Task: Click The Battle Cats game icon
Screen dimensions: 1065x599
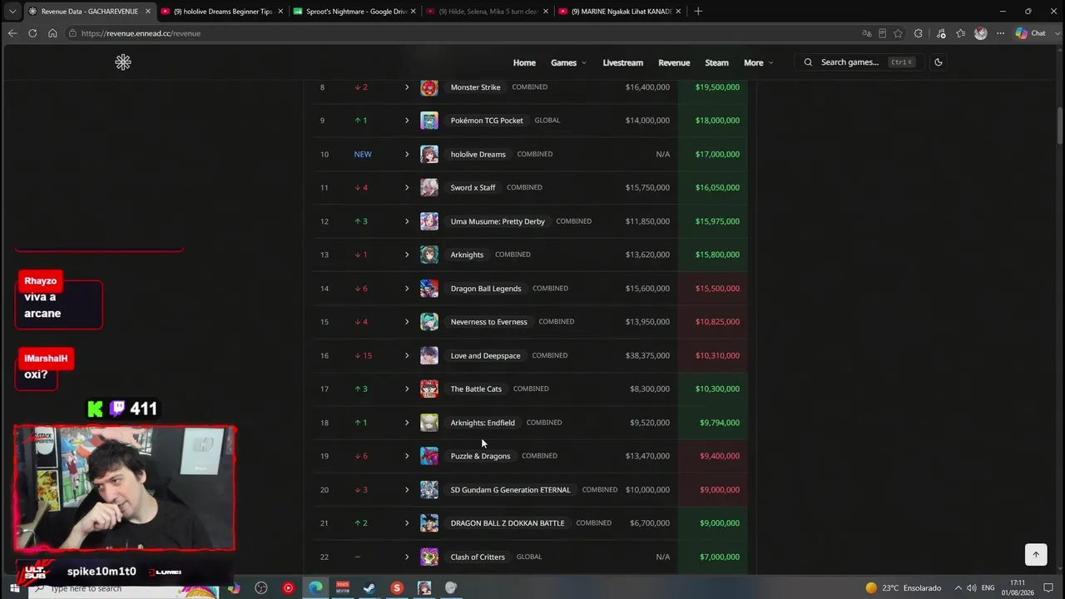Action: pos(429,389)
